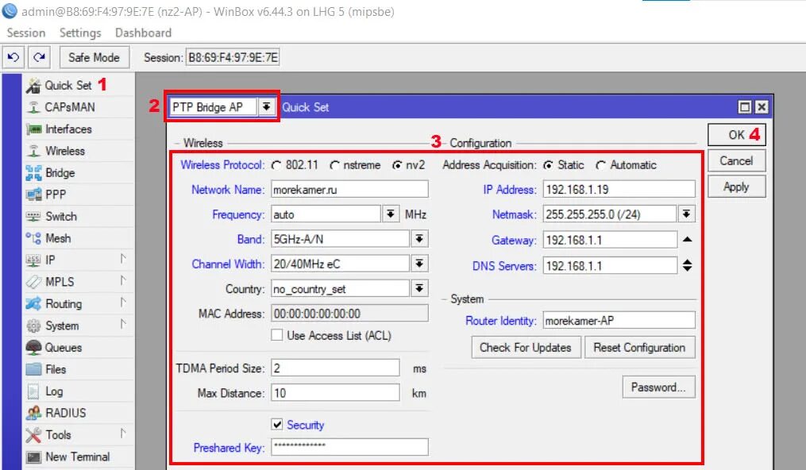Click Reset Configuration
Screen dimensions: 806x470
pyautogui.click(x=639, y=348)
